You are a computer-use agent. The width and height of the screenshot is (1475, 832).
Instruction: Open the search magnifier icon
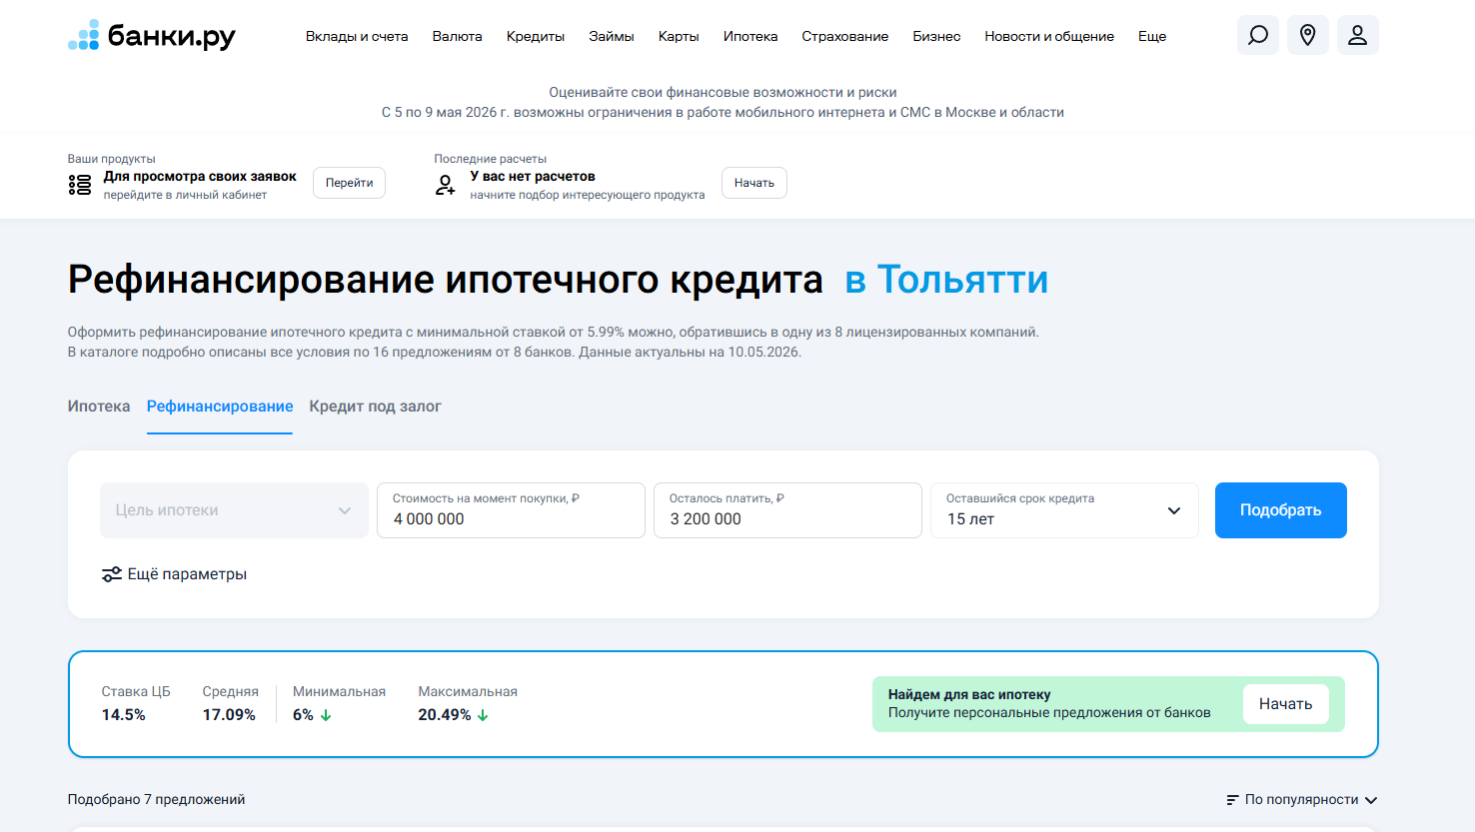pyautogui.click(x=1258, y=35)
